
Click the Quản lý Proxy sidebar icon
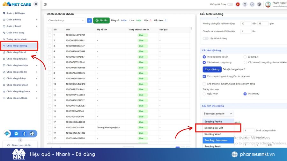[x=4, y=20]
